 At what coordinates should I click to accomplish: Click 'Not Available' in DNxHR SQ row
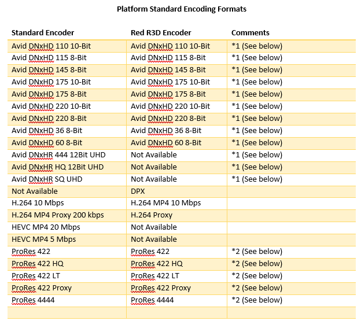pos(154,179)
